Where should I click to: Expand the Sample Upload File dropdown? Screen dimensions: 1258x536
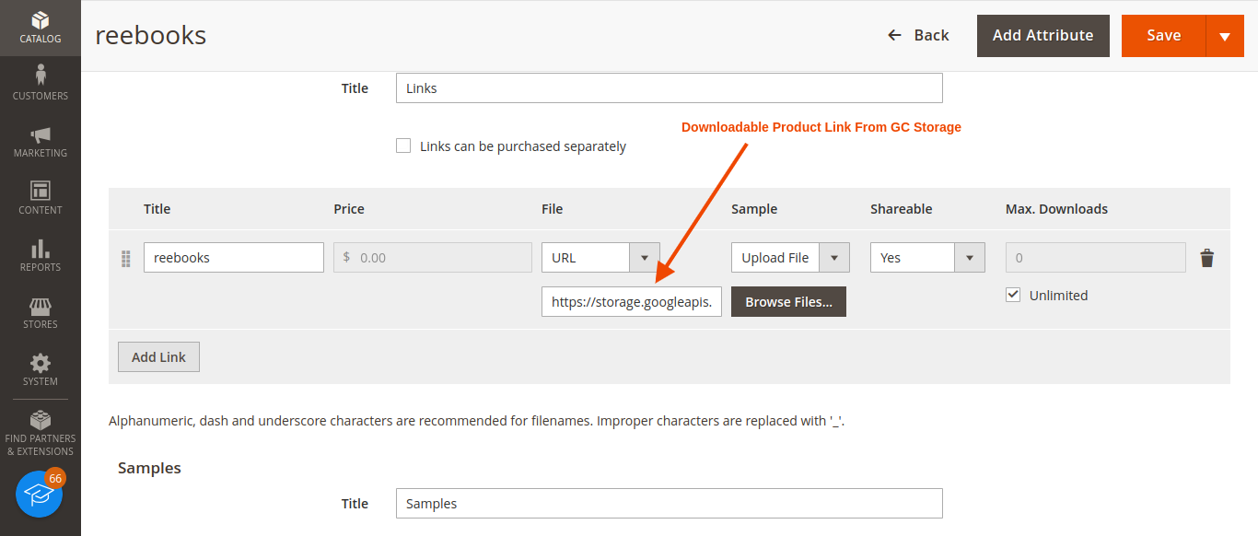pyautogui.click(x=836, y=257)
